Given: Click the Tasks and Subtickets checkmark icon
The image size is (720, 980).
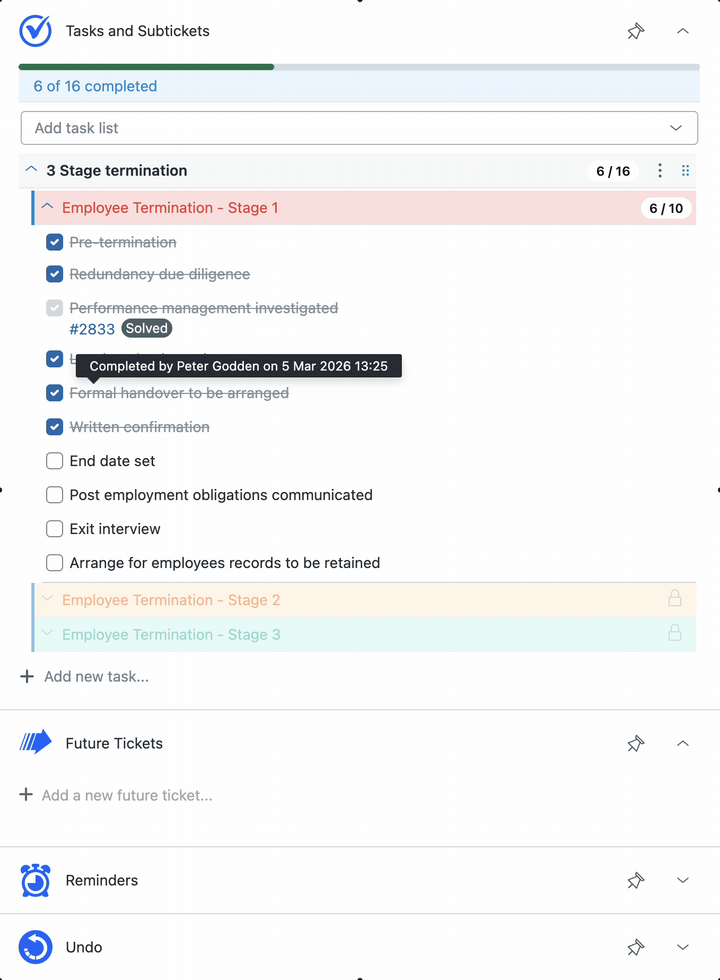Looking at the screenshot, I should point(35,31).
